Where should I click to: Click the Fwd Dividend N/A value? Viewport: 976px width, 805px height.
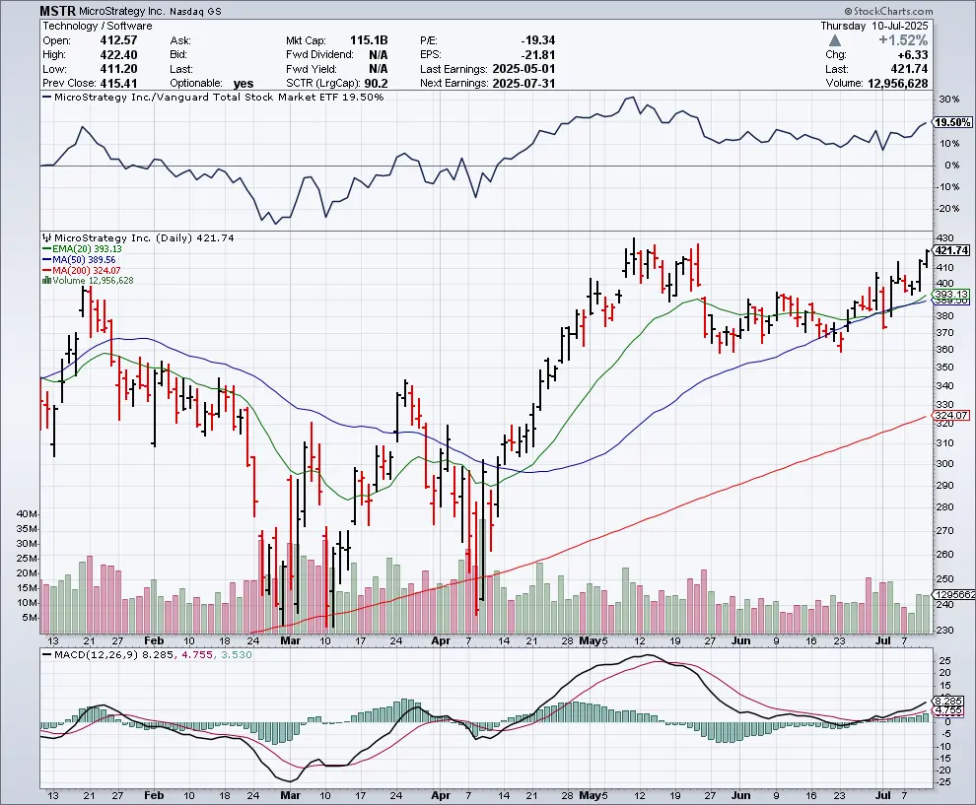378,55
